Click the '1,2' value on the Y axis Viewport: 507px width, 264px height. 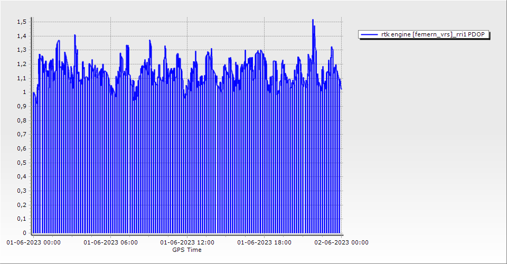[22, 64]
